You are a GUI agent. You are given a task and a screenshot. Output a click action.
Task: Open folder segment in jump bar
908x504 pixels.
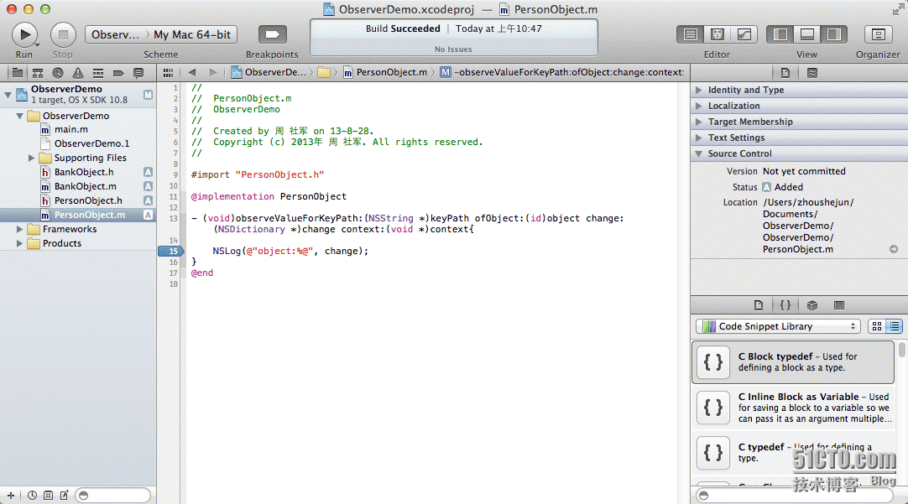pos(324,72)
